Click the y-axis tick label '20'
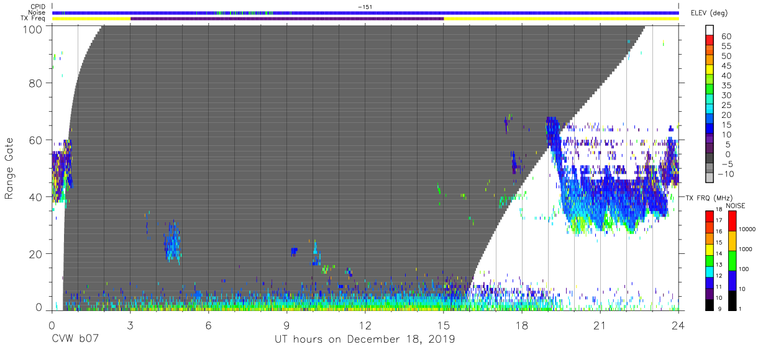This screenshot has height=352, width=763. pos(35,254)
